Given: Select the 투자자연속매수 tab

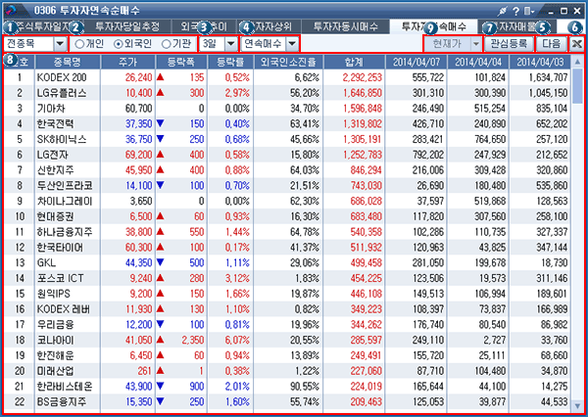Looking at the screenshot, I should [x=434, y=26].
